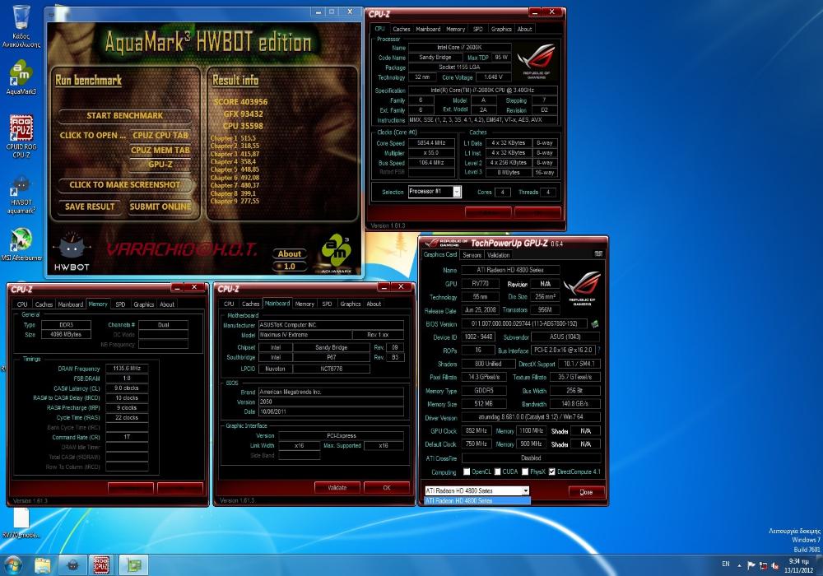Show hidden system tray icons arrow
Screen dimensions: 823x576
point(739,565)
